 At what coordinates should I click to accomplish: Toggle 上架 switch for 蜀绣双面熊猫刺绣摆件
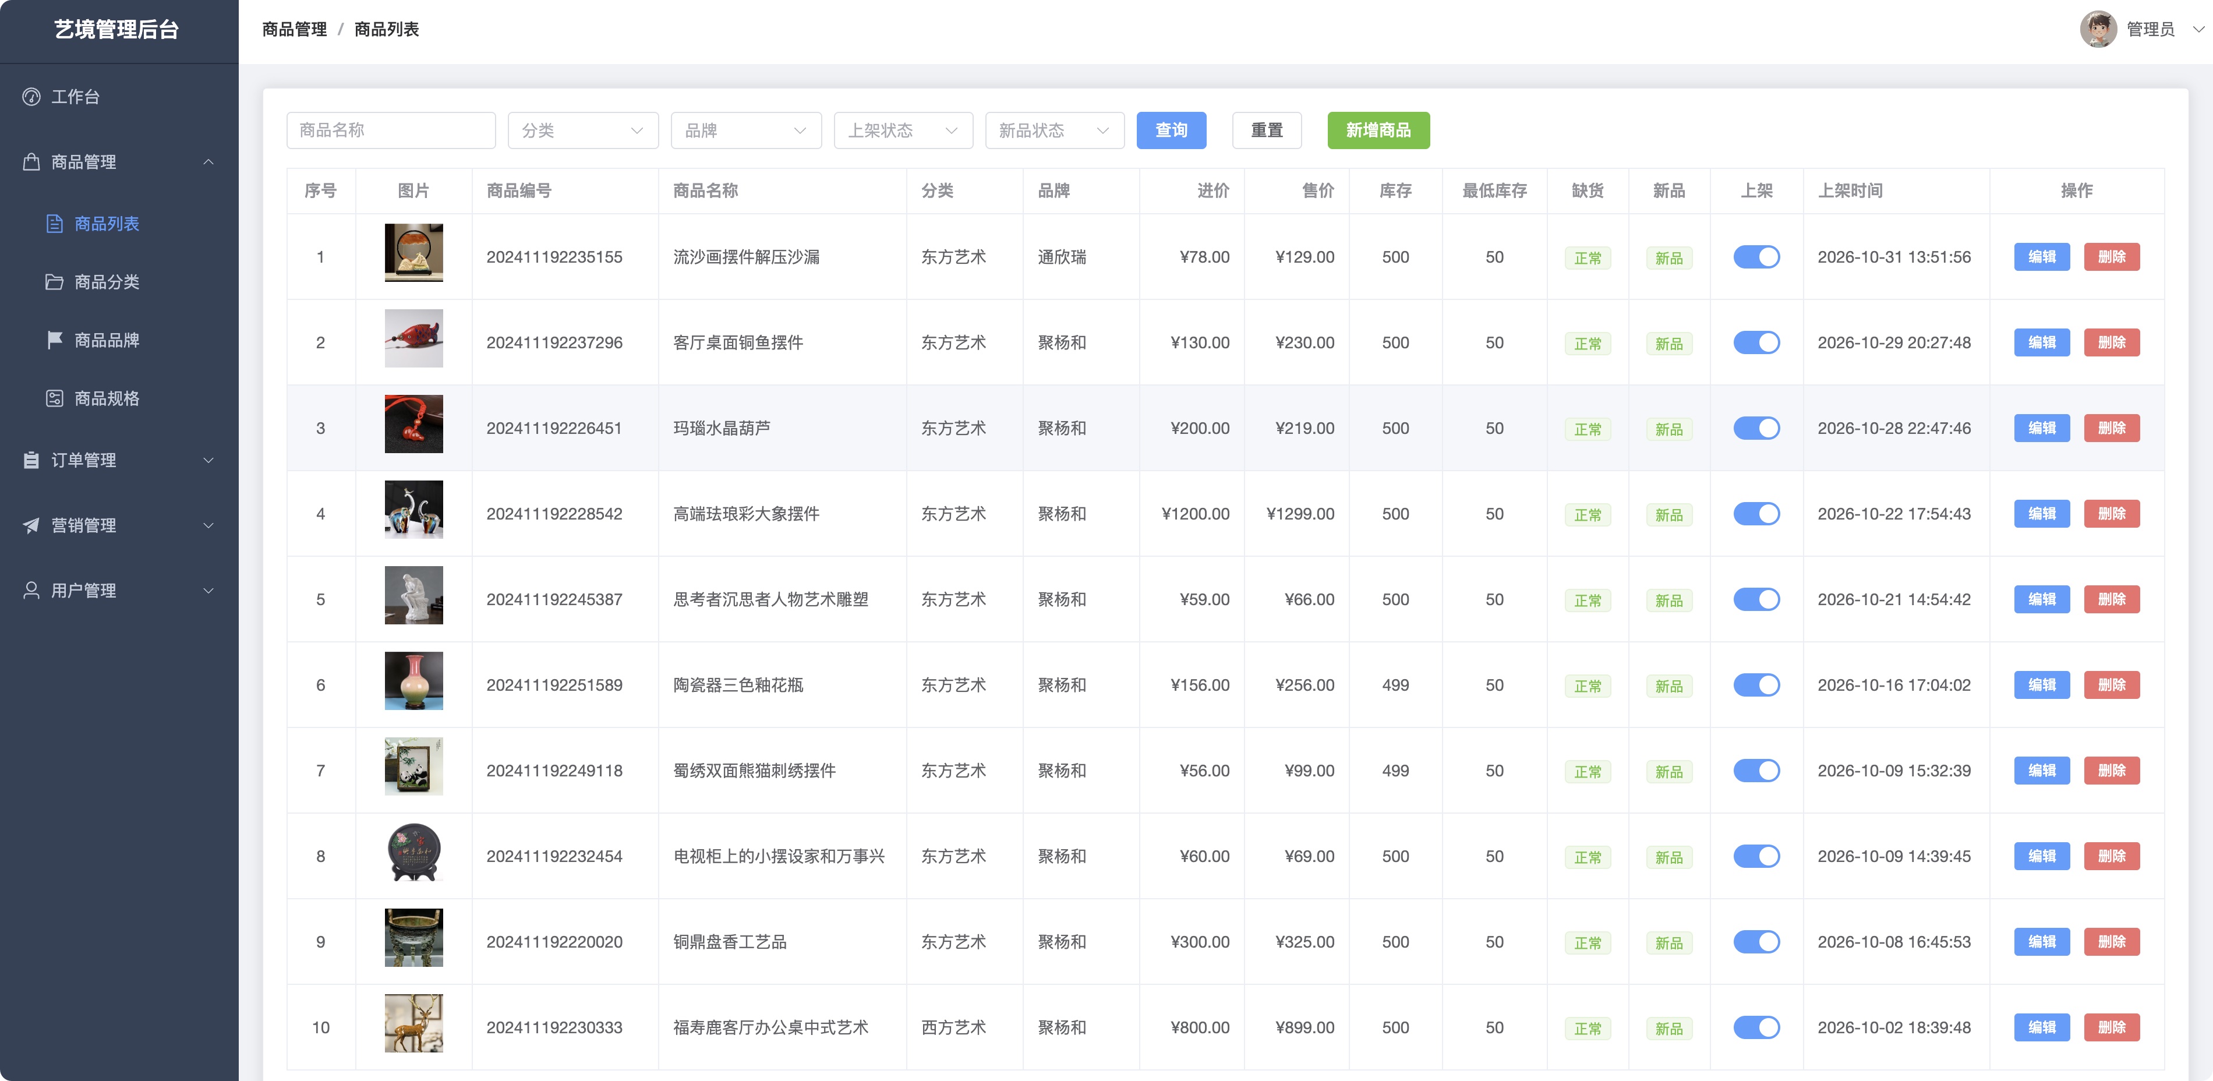click(x=1756, y=771)
